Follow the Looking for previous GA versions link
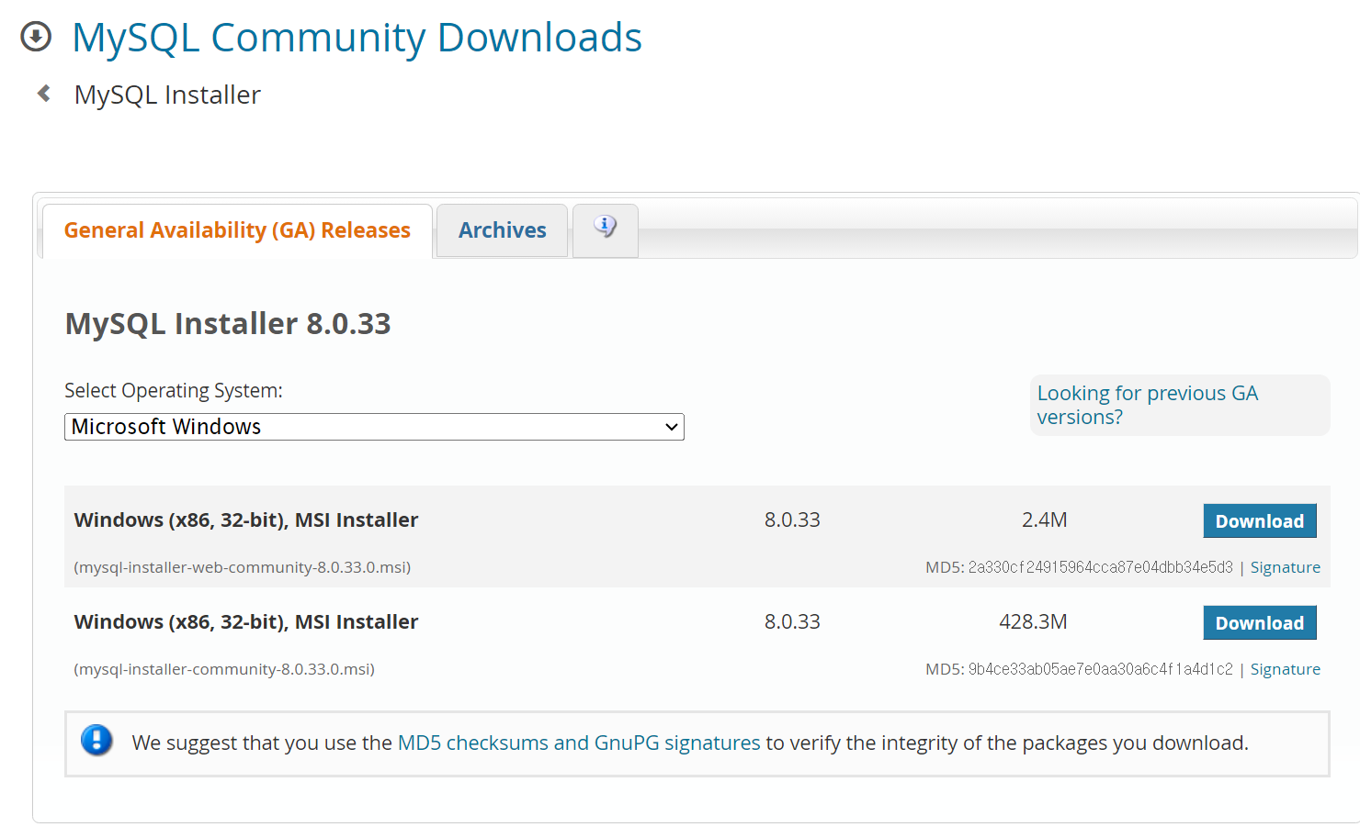The image size is (1360, 838). (x=1147, y=405)
